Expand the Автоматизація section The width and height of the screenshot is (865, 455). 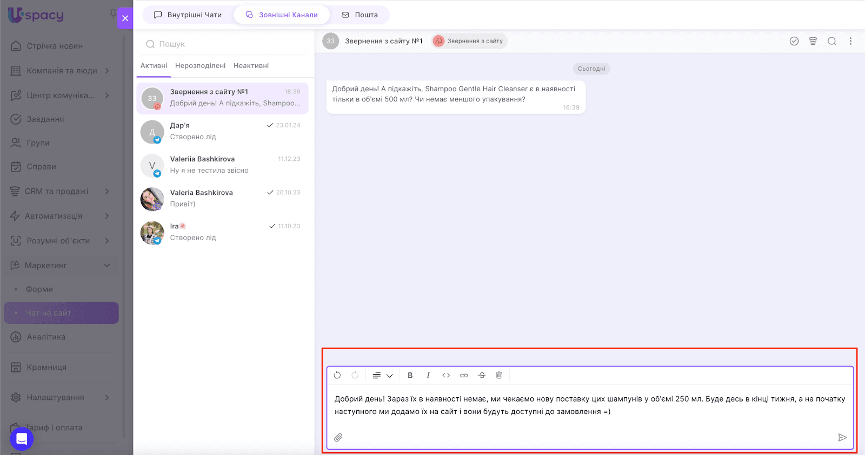pyautogui.click(x=107, y=216)
